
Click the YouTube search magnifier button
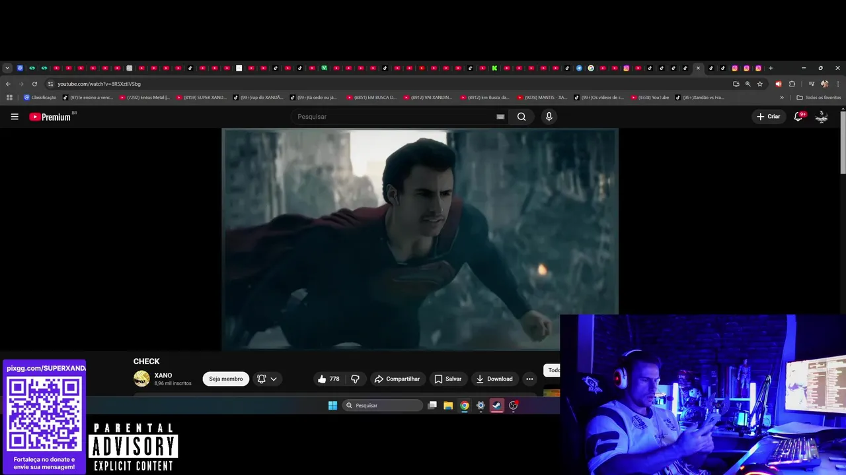[x=521, y=117]
